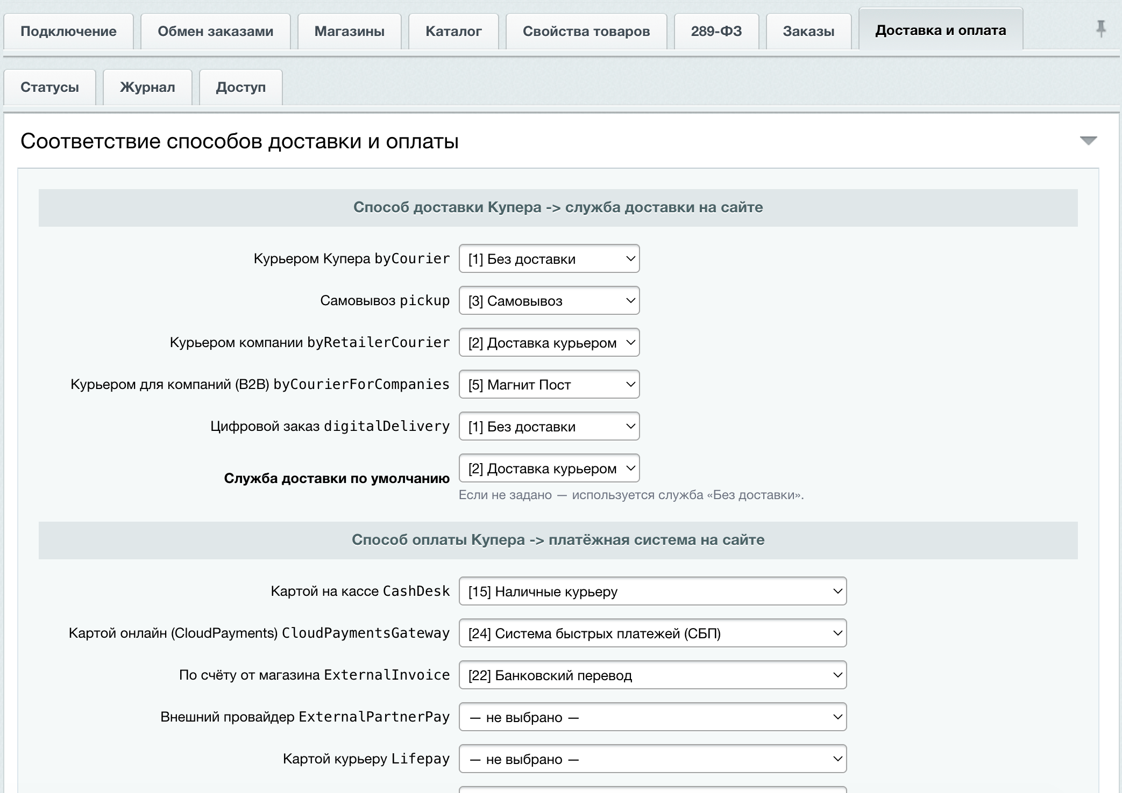
Task: Switch to the Заказы tab
Action: point(808,31)
